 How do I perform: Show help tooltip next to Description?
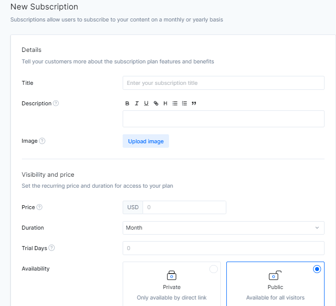[56, 103]
